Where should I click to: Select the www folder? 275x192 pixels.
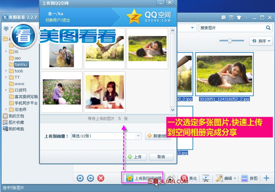pyautogui.click(x=16, y=84)
